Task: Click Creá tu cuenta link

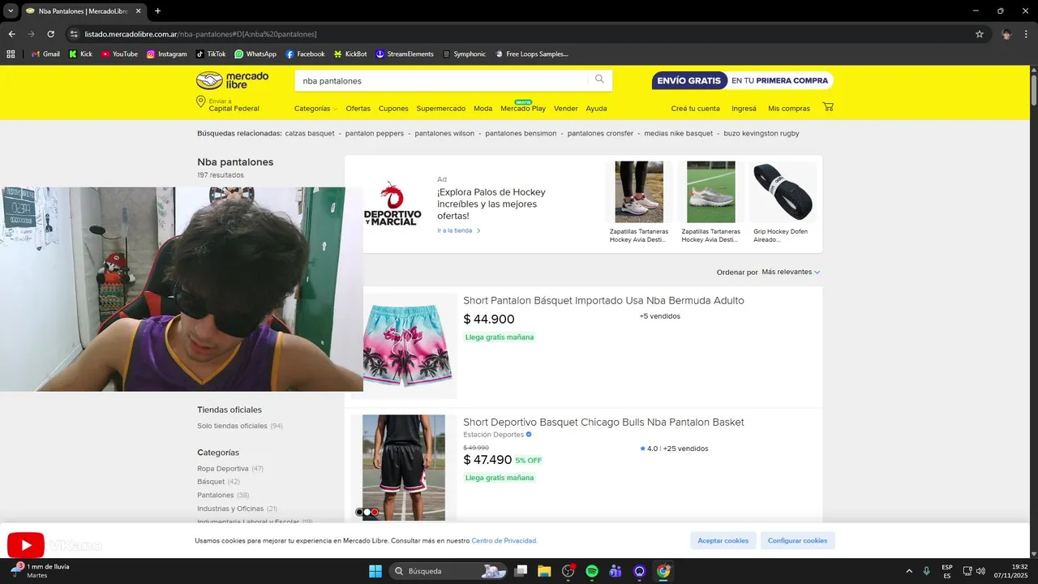Action: click(695, 108)
